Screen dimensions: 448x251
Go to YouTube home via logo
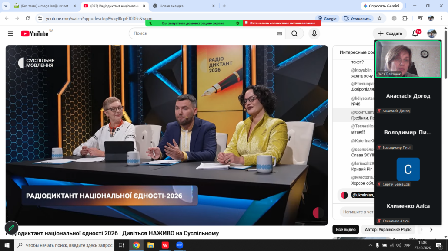34,34
